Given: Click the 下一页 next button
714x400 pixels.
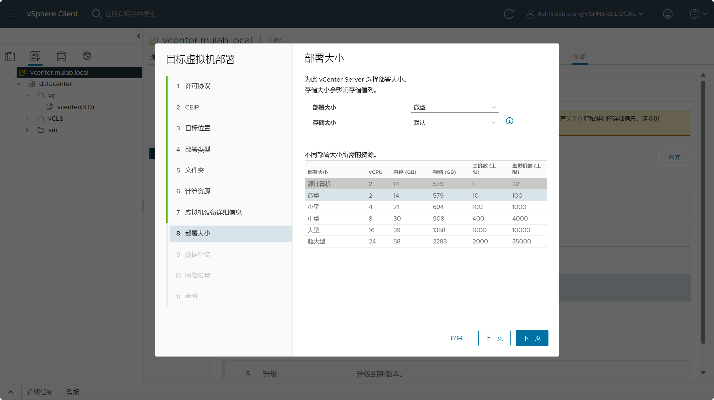Looking at the screenshot, I should point(532,338).
